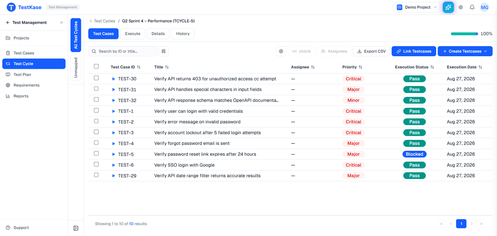This screenshot has height=236, width=497.
Task: Expand TEST-30 row triangle
Action: click(x=114, y=79)
